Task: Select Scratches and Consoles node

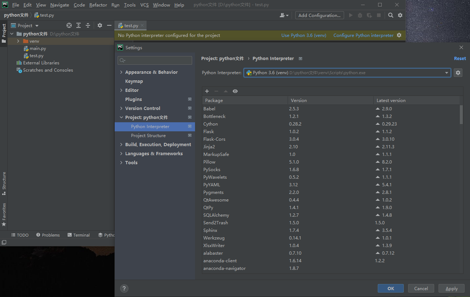Action: tap(48, 70)
